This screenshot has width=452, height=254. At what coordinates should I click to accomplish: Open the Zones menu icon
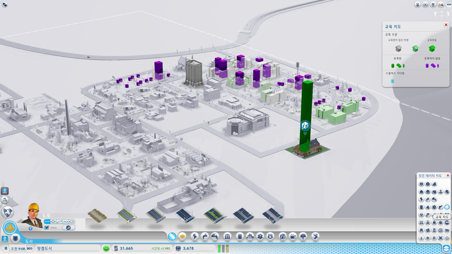pyautogui.click(x=182, y=237)
